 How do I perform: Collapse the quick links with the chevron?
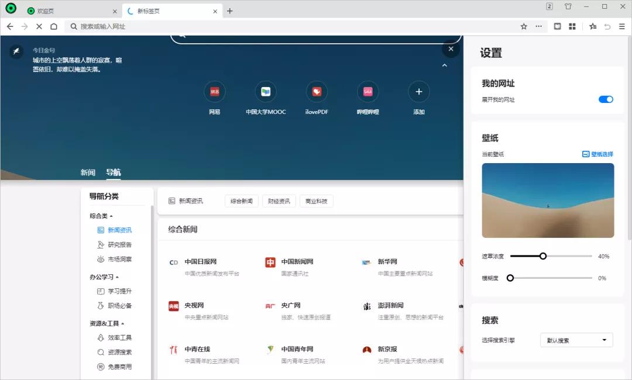(444, 65)
